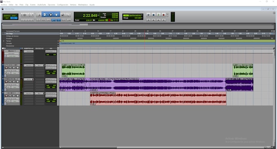This screenshot has height=149, width=277.
Task: Toggle Grid edit mode
Action: tap(14, 18)
